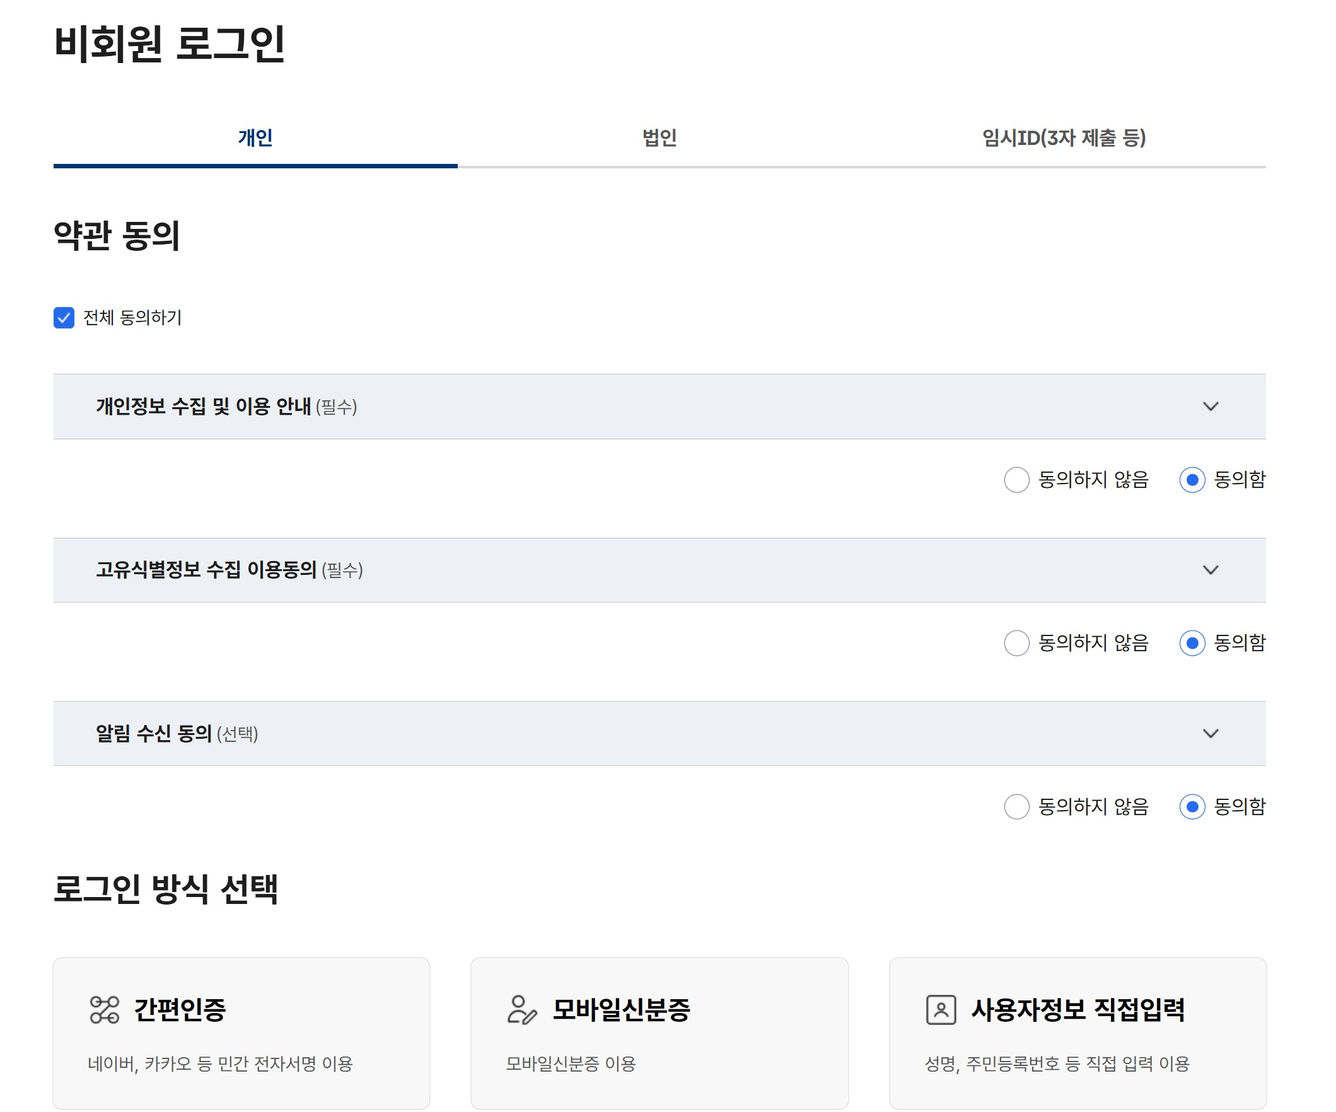Viewport: 1336px width, 1112px height.
Task: Expand the 고유식별정보 수집 이용동의 section
Action: click(x=1212, y=570)
